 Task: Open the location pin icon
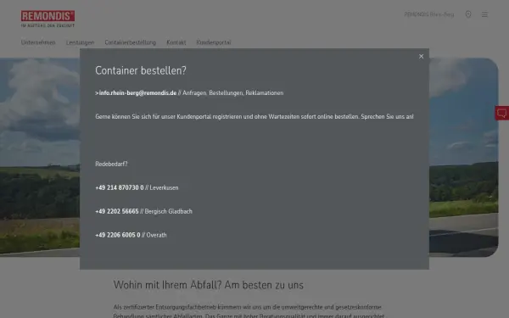coord(468,14)
